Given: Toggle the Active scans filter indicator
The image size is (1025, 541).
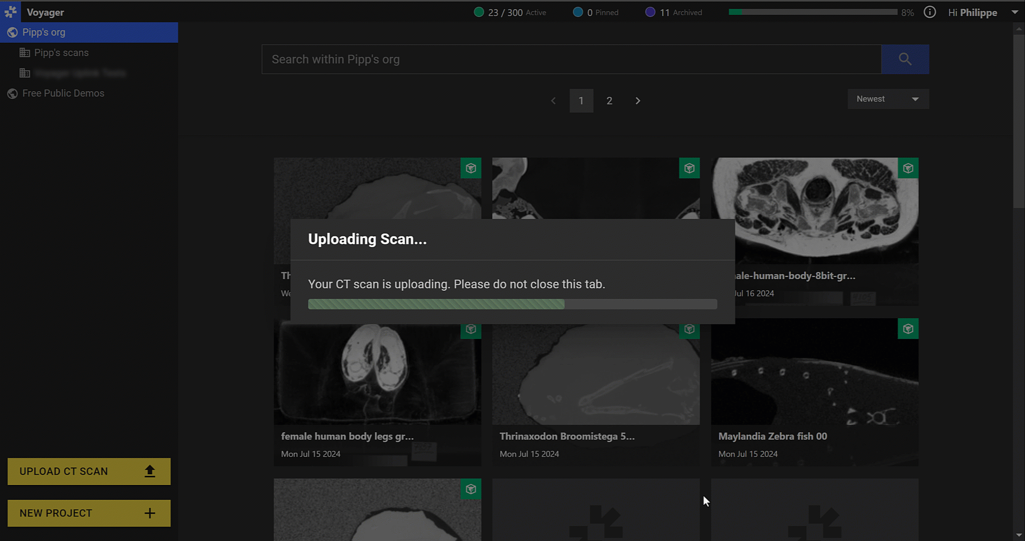Looking at the screenshot, I should click(x=479, y=12).
